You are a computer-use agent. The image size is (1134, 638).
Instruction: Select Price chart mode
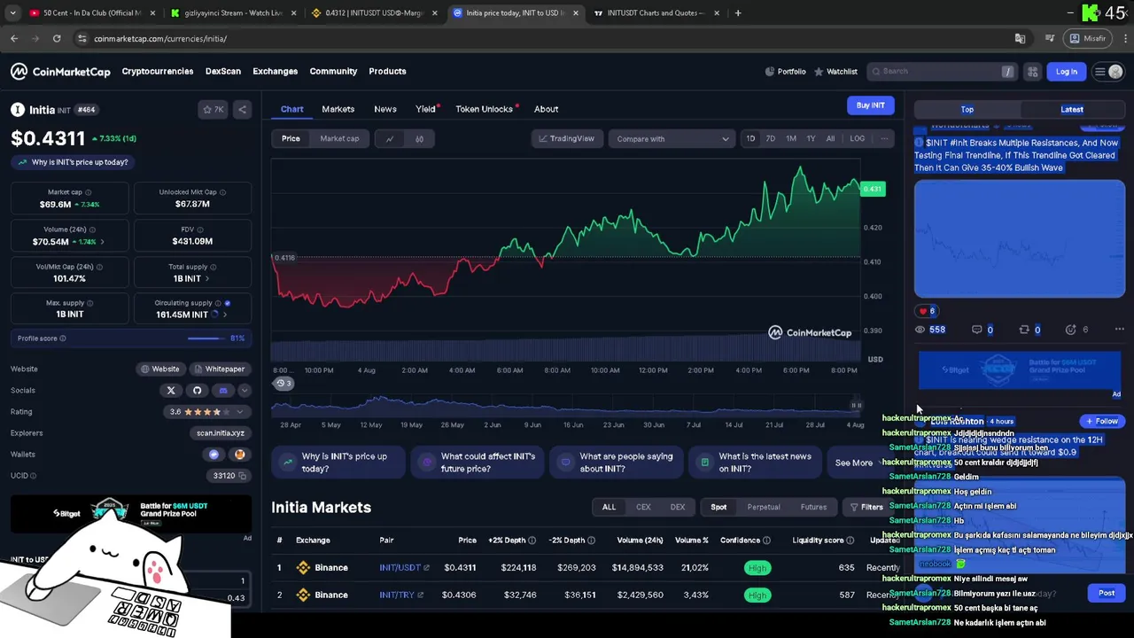[x=291, y=138]
